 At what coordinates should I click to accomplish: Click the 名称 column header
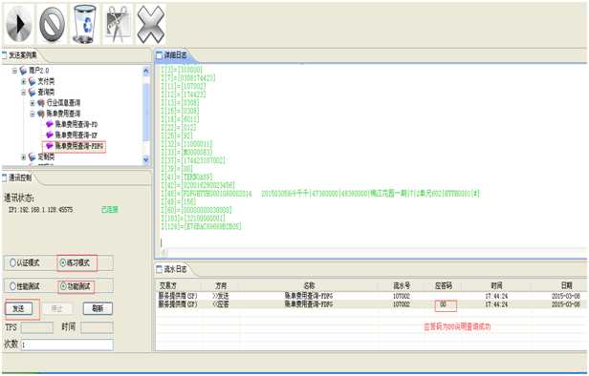pyautogui.click(x=309, y=286)
